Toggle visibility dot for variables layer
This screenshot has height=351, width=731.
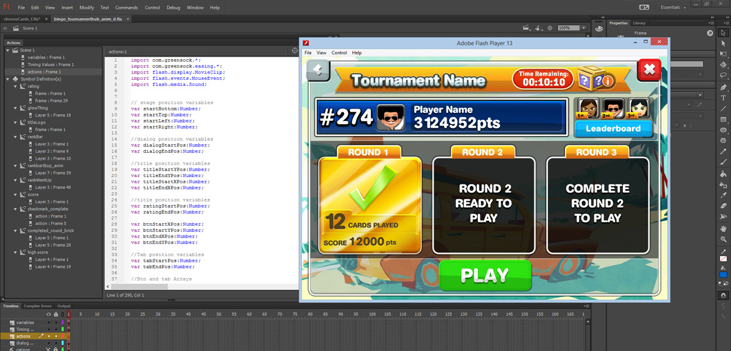click(49, 322)
